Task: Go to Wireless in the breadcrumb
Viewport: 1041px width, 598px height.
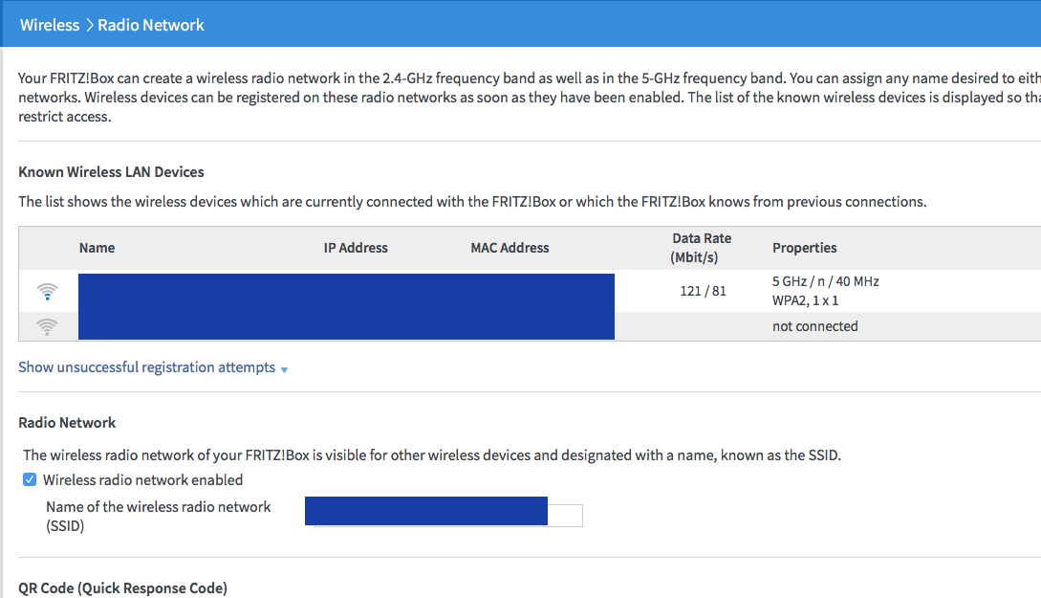Action: click(x=50, y=25)
